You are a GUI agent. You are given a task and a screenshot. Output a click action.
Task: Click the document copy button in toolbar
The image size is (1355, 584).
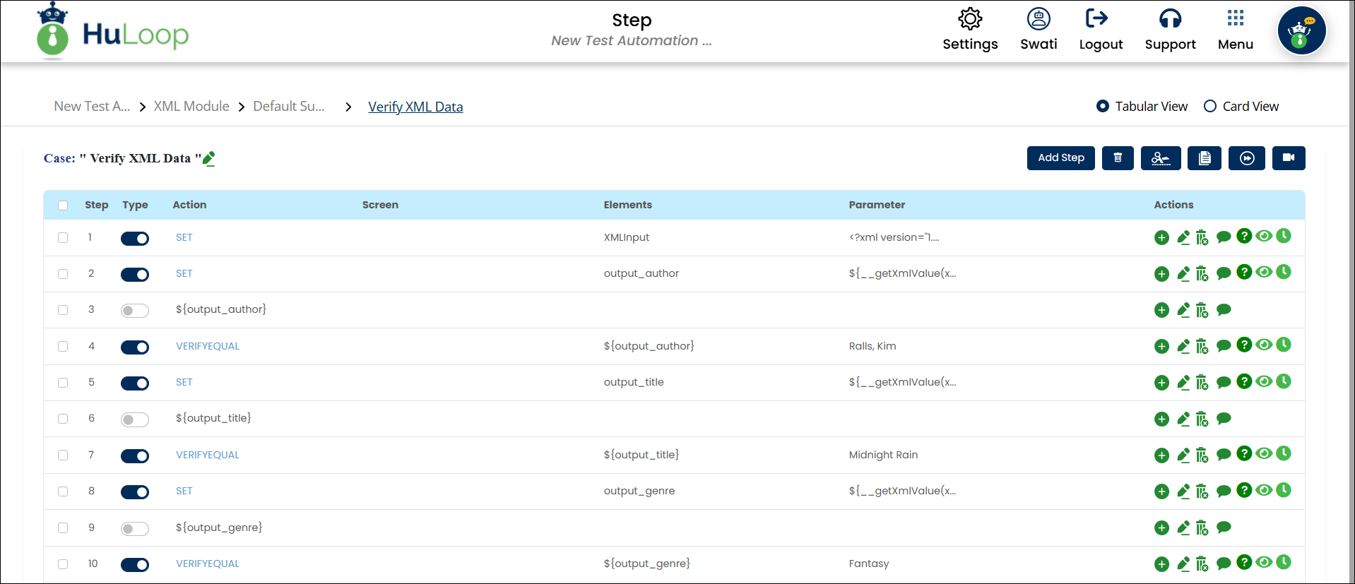point(1204,158)
